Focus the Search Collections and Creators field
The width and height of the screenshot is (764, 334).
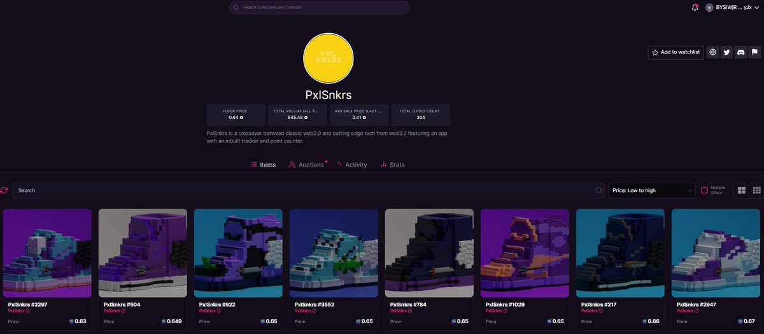320,8
